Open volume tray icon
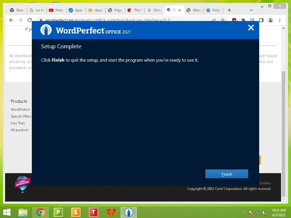291x218 pixels. click(264, 213)
